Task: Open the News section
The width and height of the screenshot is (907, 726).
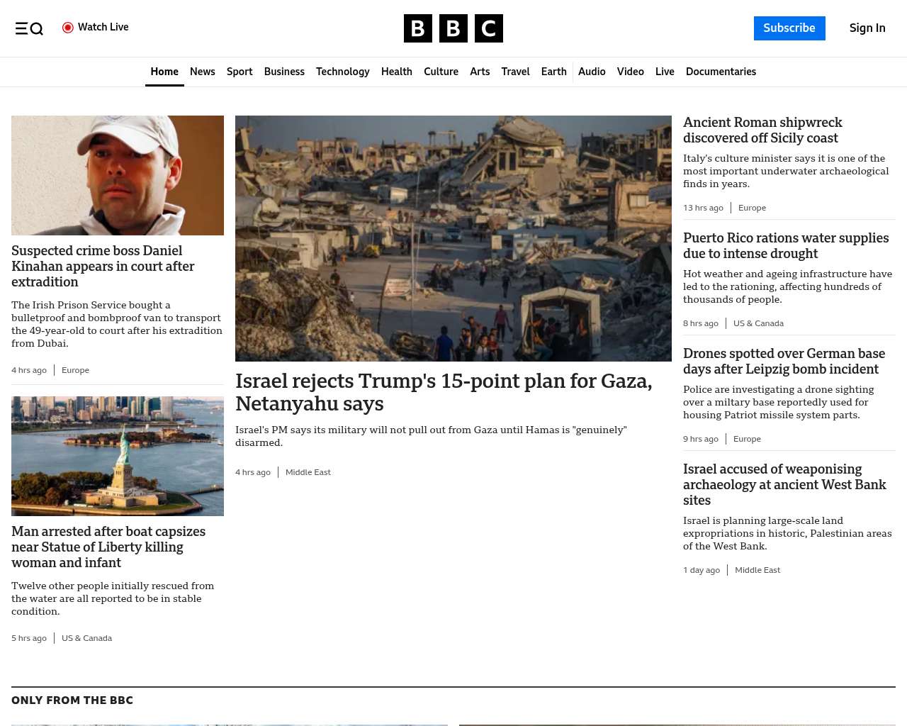Action: click(203, 72)
